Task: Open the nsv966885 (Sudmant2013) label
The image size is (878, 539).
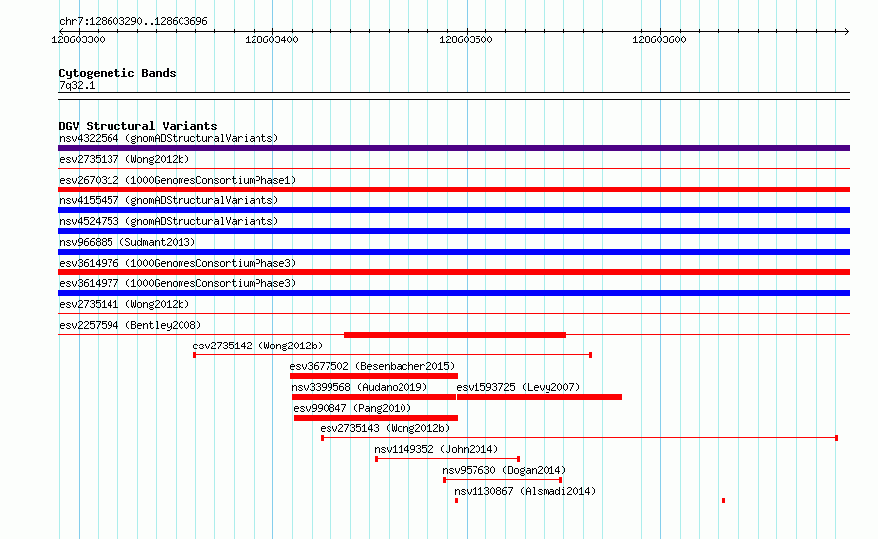Action: coord(127,242)
